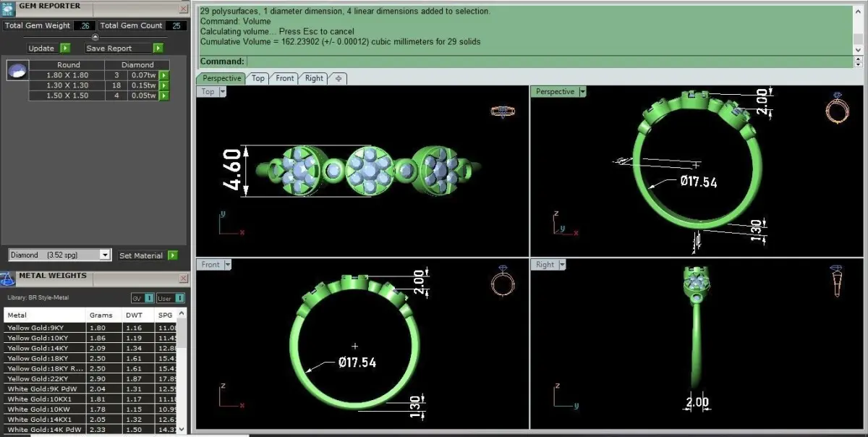Click green arrow on 0.15tw row
Image resolution: width=868 pixels, height=437 pixels.
[163, 85]
